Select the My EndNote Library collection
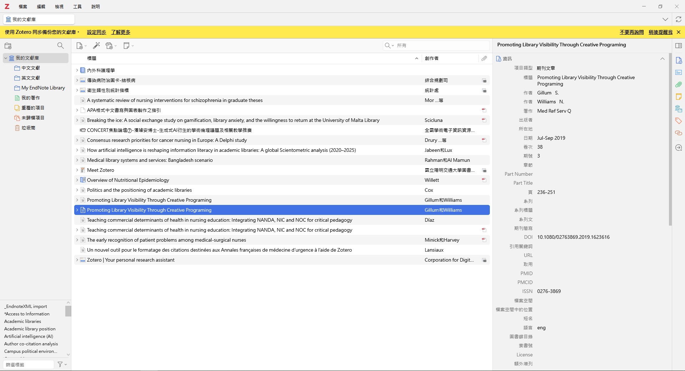 point(43,88)
